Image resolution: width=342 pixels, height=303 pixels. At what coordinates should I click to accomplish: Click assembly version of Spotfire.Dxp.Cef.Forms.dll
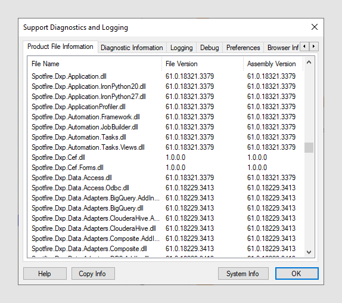click(x=257, y=168)
